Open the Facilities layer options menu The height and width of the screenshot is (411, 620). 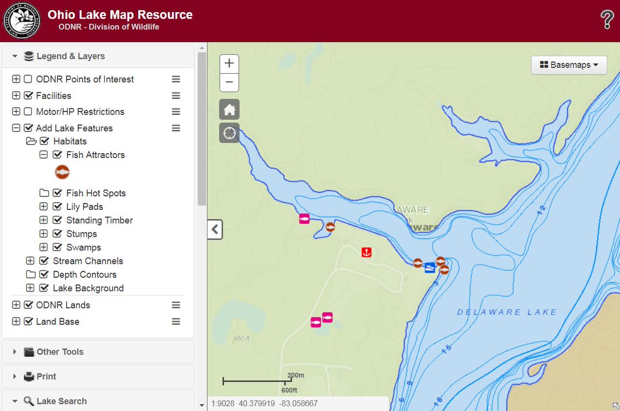176,96
